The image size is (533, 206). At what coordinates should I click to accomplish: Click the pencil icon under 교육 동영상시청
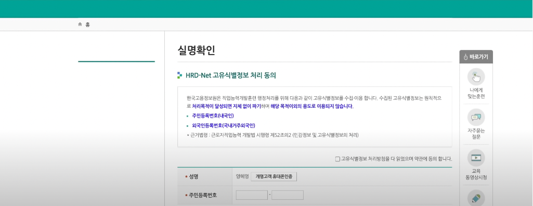[x=476, y=198]
